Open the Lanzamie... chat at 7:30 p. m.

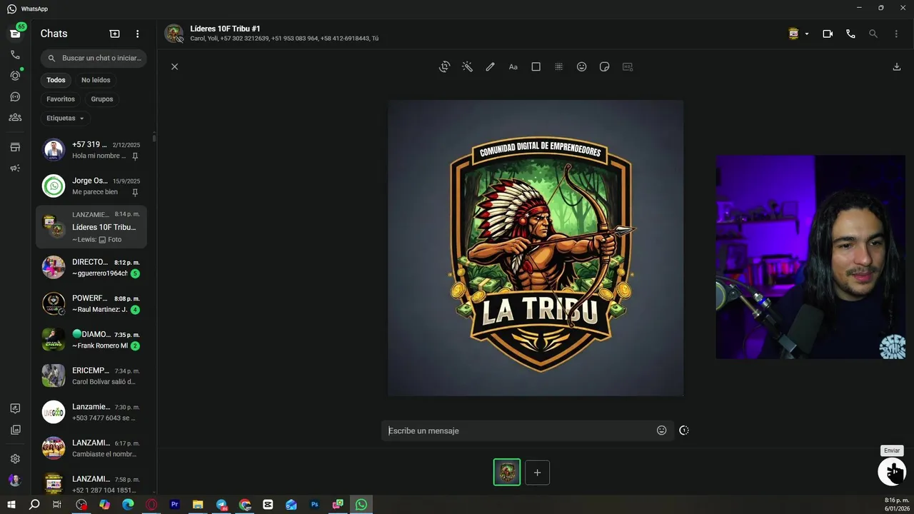click(x=91, y=413)
